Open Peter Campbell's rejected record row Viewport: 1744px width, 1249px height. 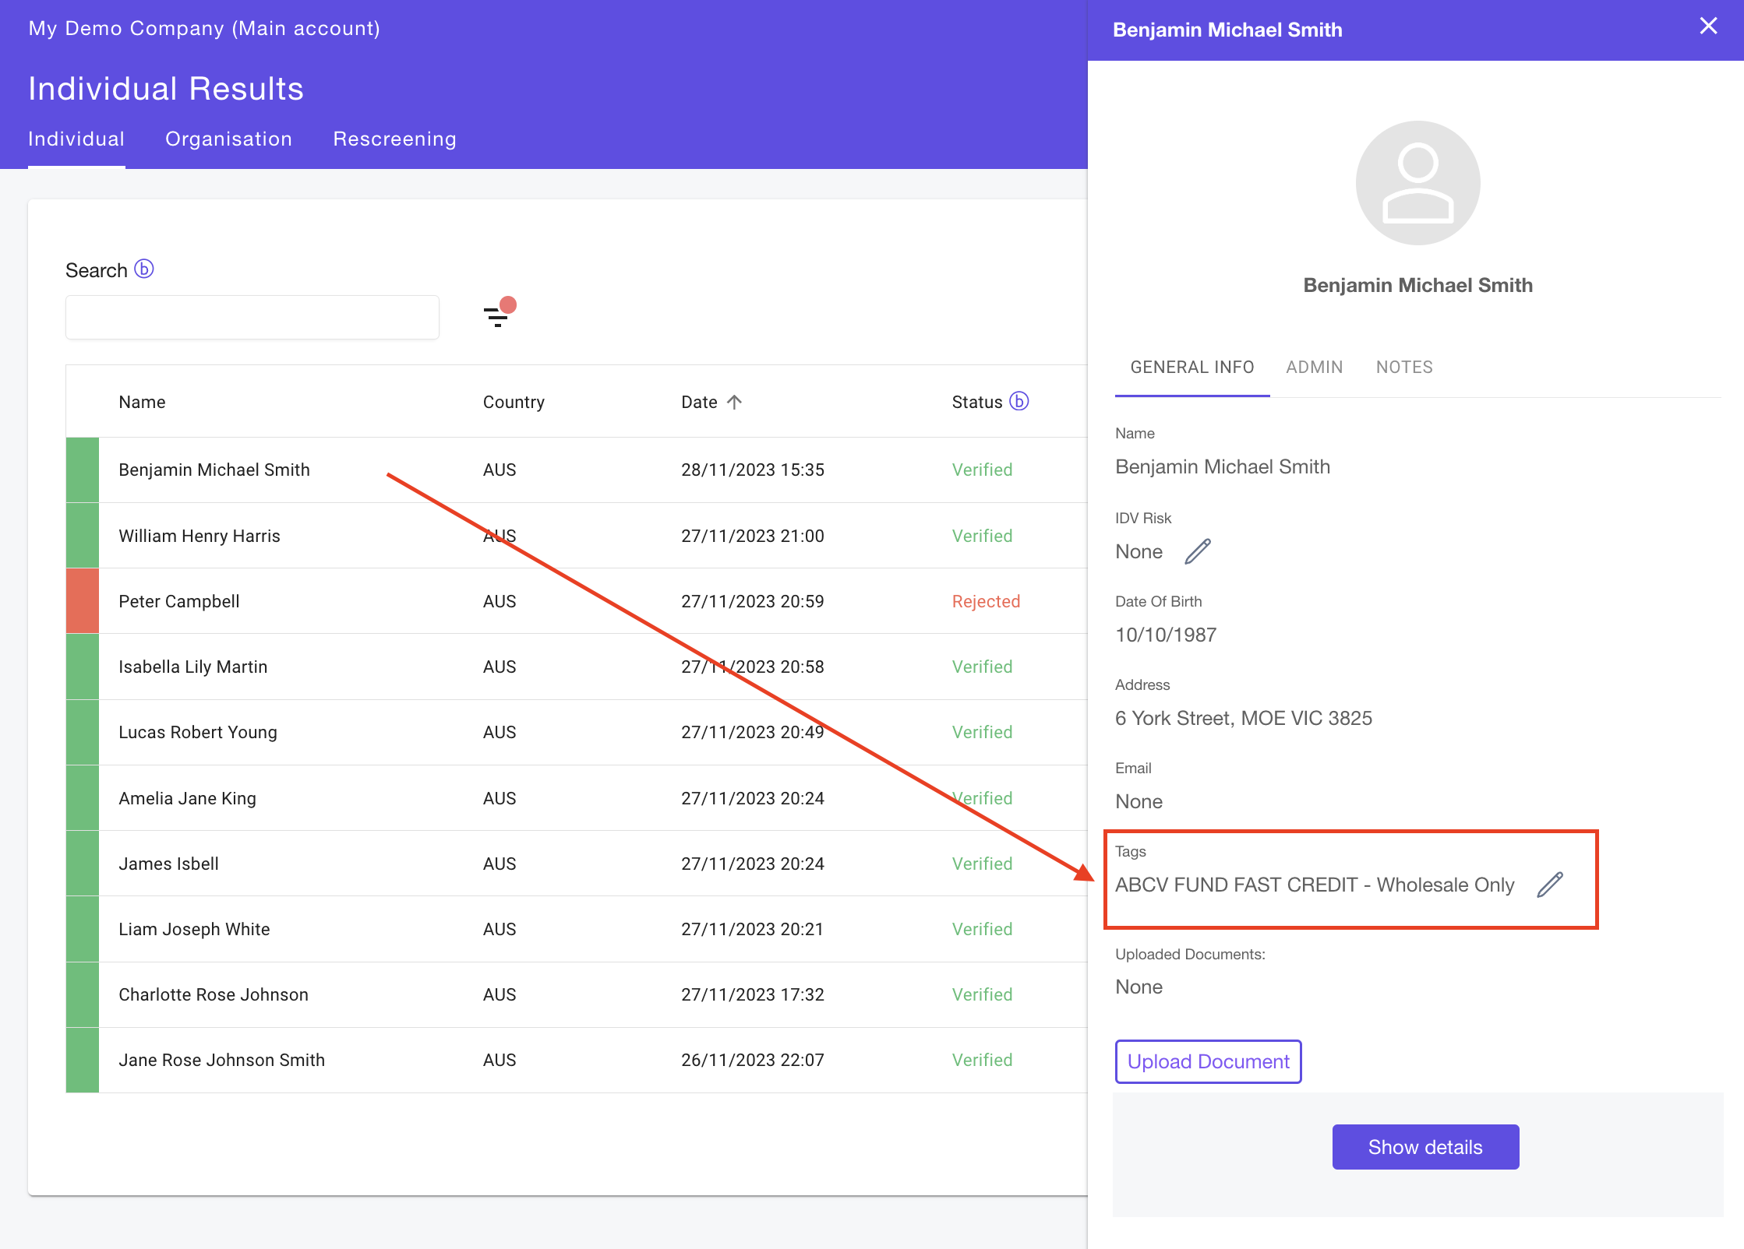[178, 601]
